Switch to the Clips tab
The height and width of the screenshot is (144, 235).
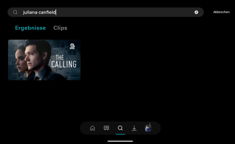coord(60,28)
